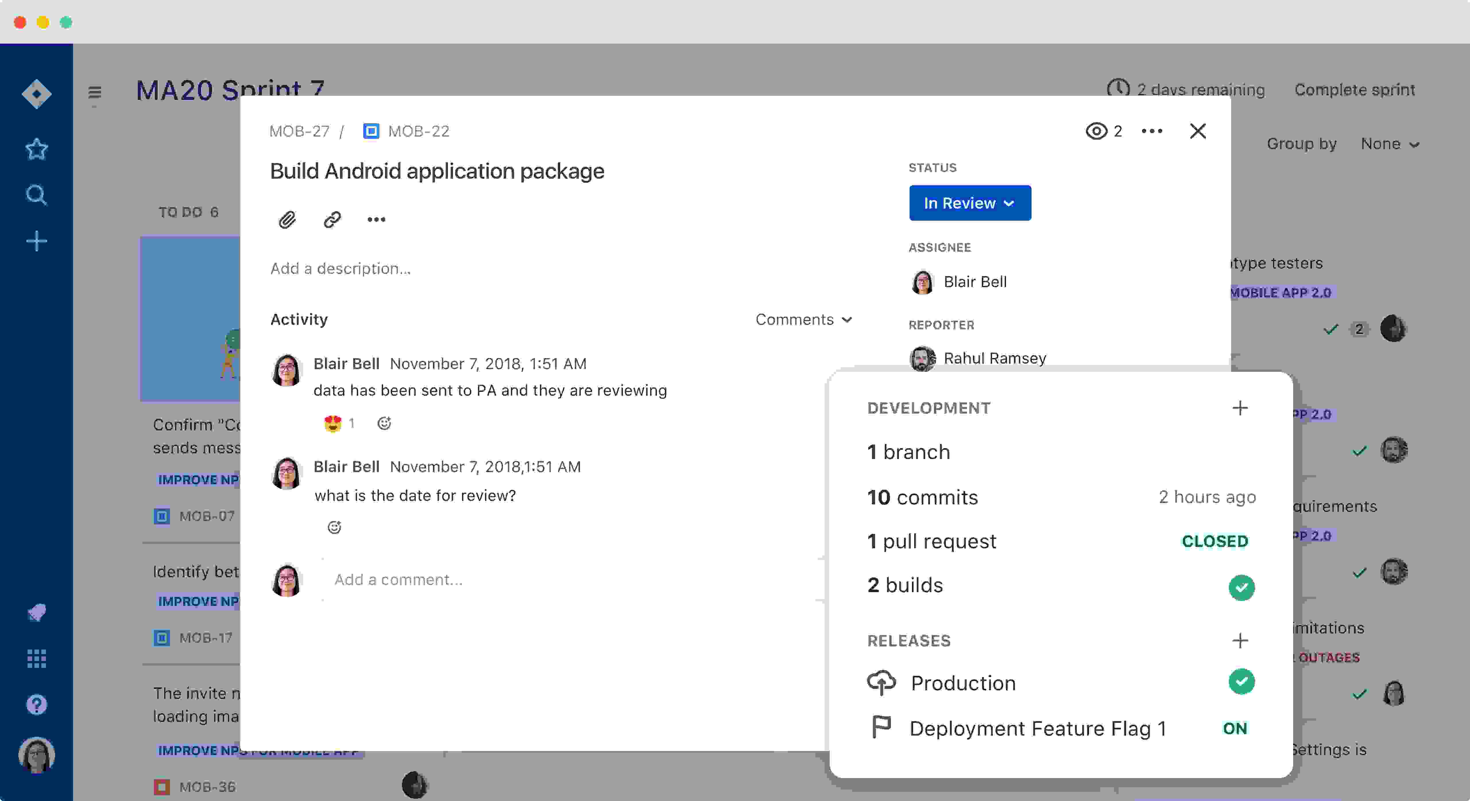Toggle watching with the eye icon

[x=1096, y=131]
